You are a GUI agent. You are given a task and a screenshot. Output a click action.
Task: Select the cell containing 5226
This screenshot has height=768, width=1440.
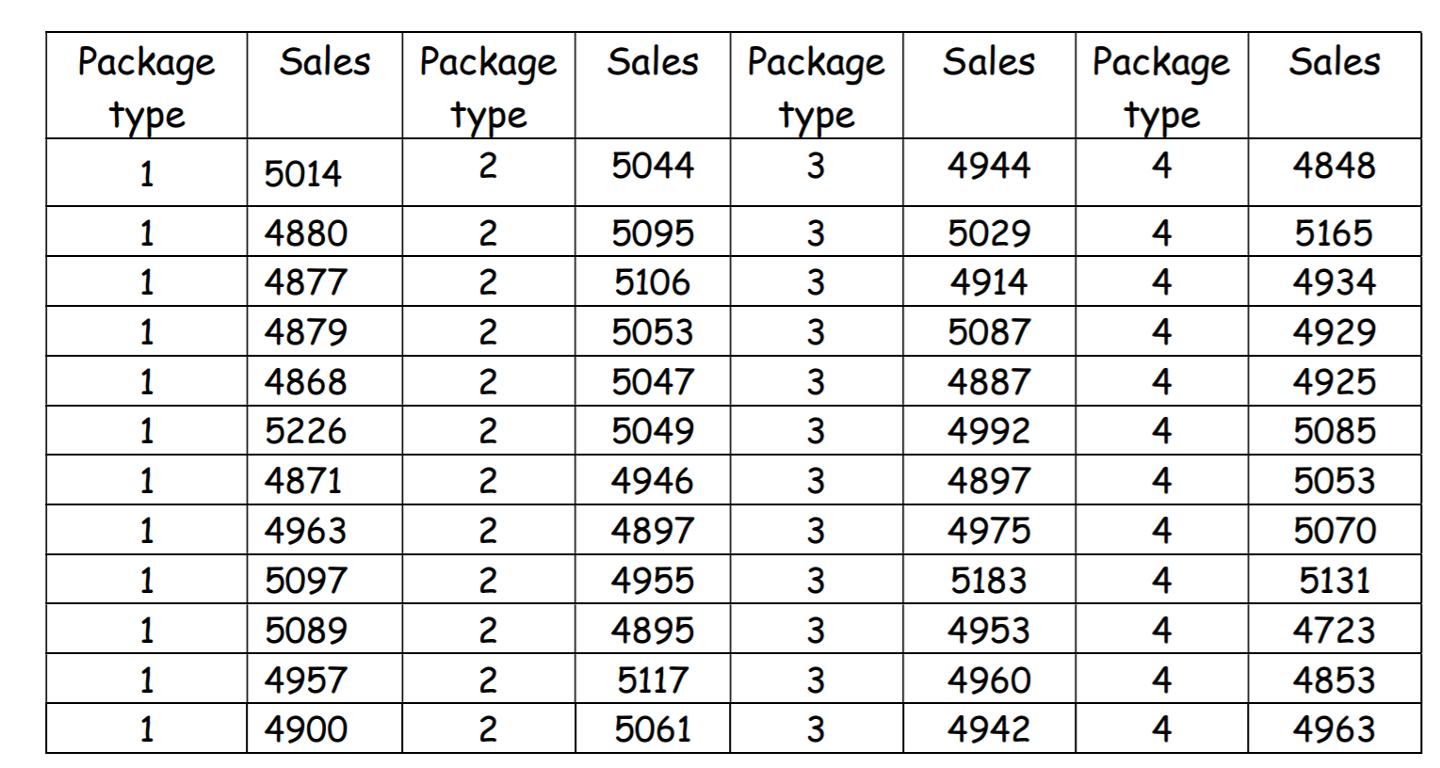(x=305, y=431)
